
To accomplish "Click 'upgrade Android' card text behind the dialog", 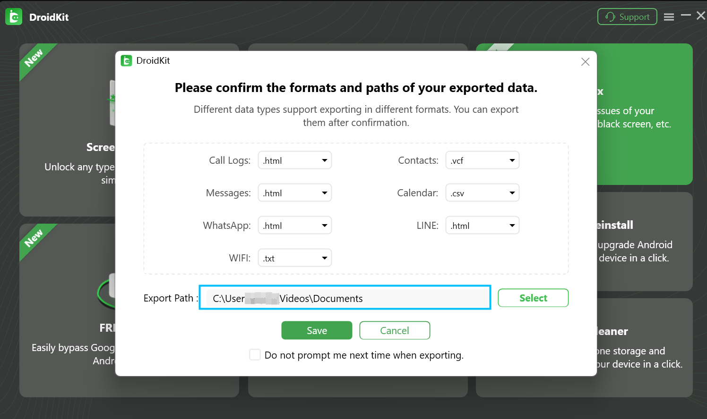I will (x=635, y=245).
